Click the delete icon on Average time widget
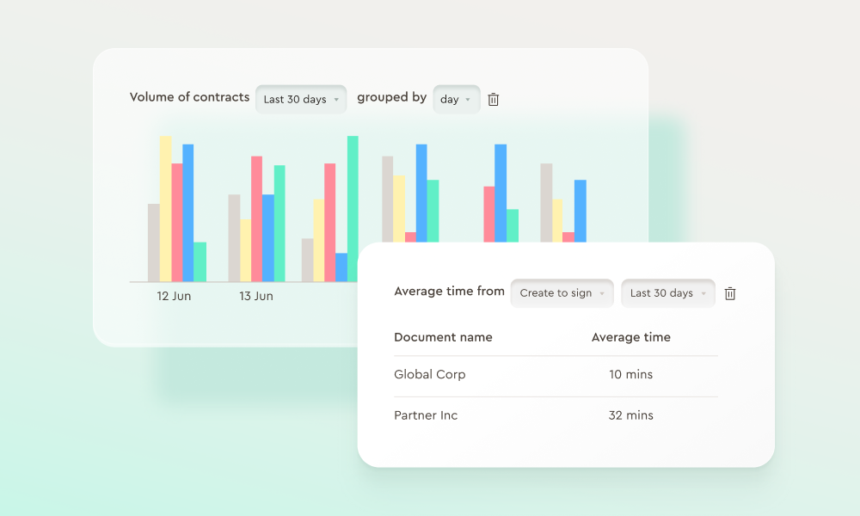Viewport: 860px width, 516px height. [x=730, y=293]
